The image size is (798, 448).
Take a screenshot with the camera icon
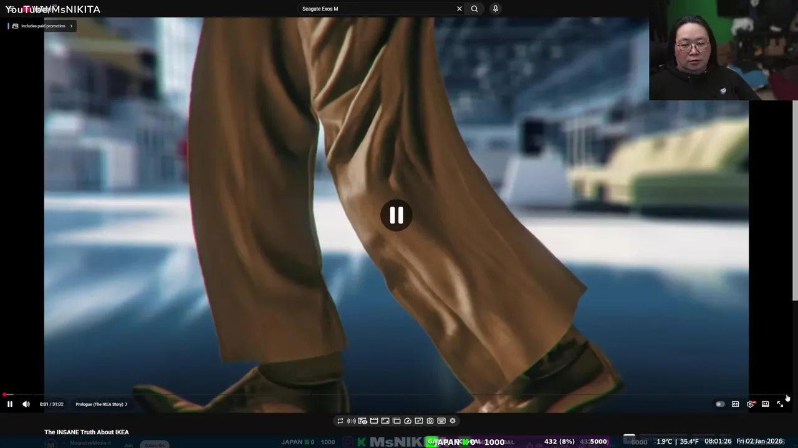tap(430, 421)
